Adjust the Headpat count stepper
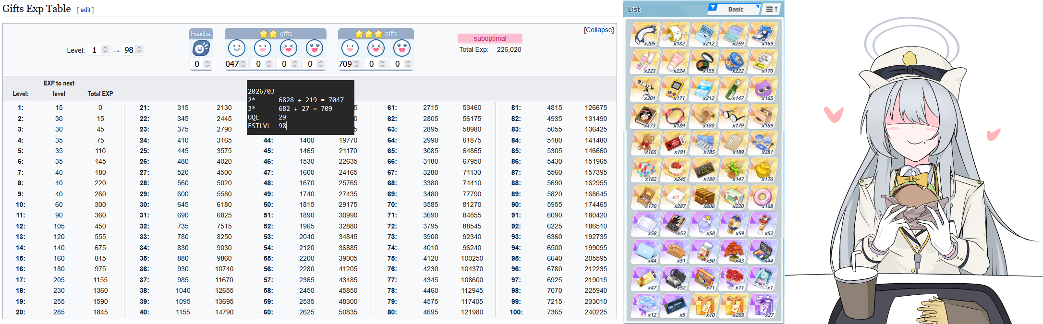1043x324 pixels. (207, 64)
